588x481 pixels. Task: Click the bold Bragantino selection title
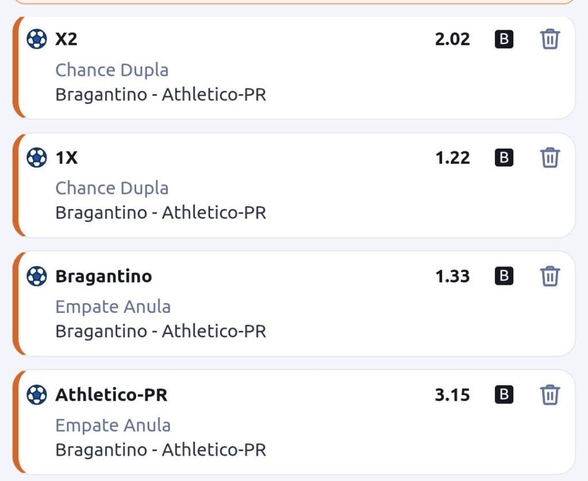(104, 276)
